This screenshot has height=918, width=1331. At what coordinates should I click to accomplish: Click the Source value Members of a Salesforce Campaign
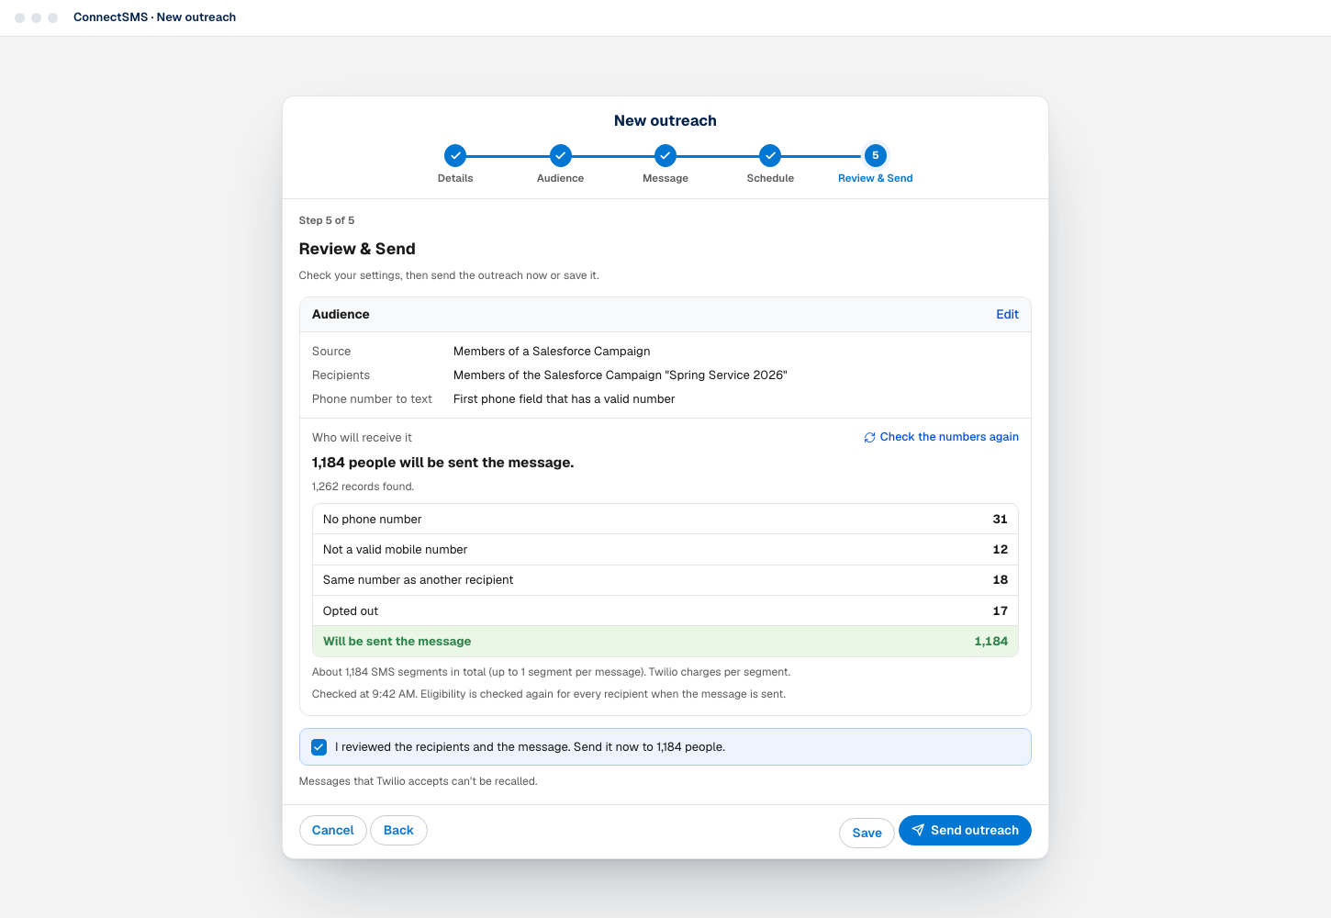point(552,352)
